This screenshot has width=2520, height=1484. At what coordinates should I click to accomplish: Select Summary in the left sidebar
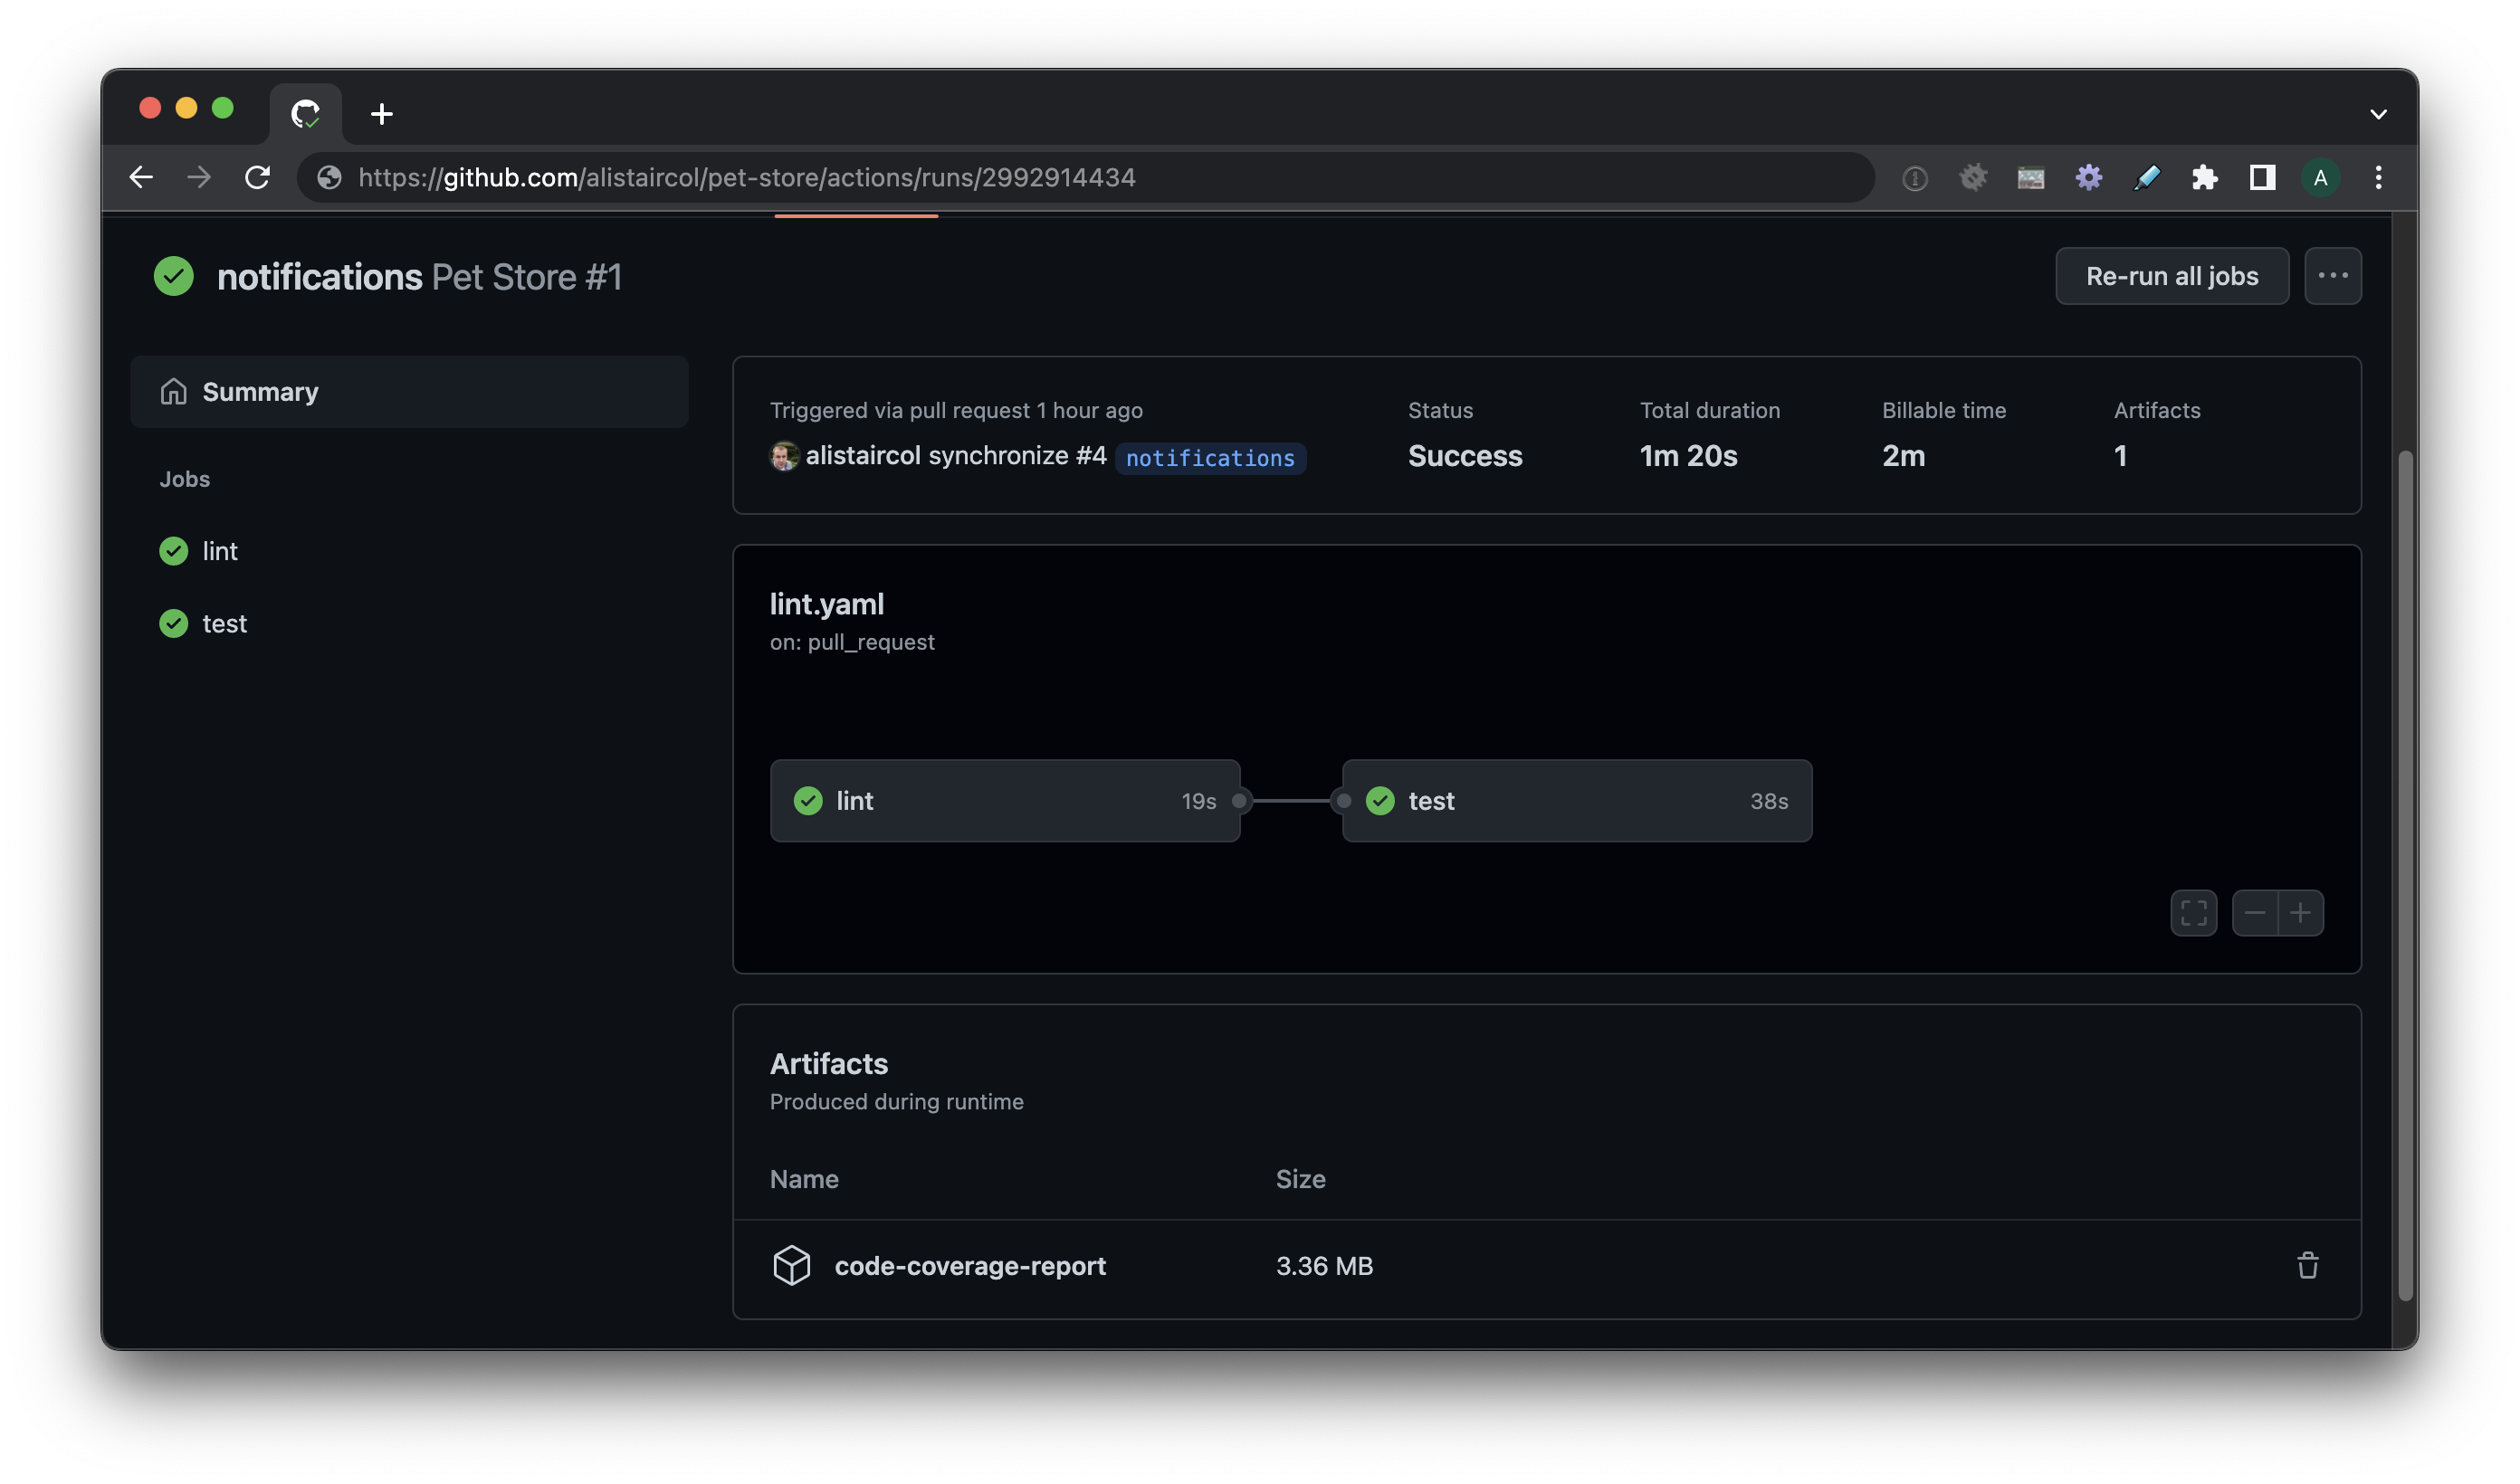tap(409, 392)
